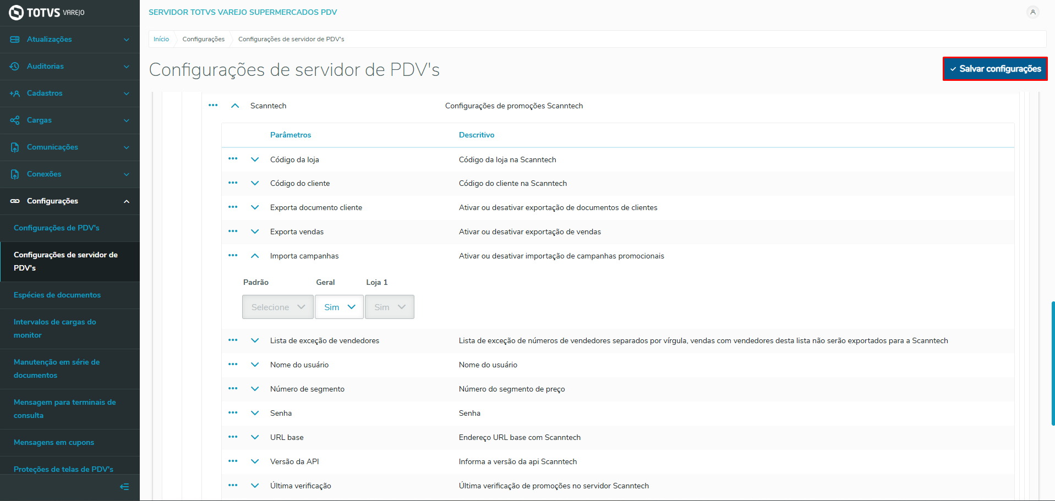The height and width of the screenshot is (501, 1055).
Task: Click the page vertical scrollbar thumb
Action: click(1053, 363)
